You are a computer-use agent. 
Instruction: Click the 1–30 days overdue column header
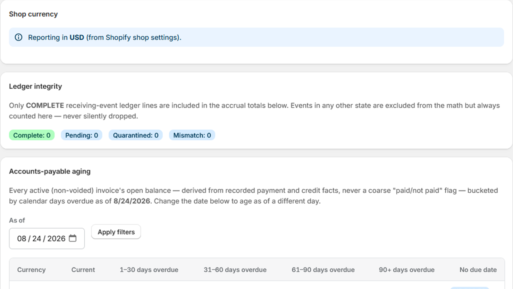pos(149,270)
